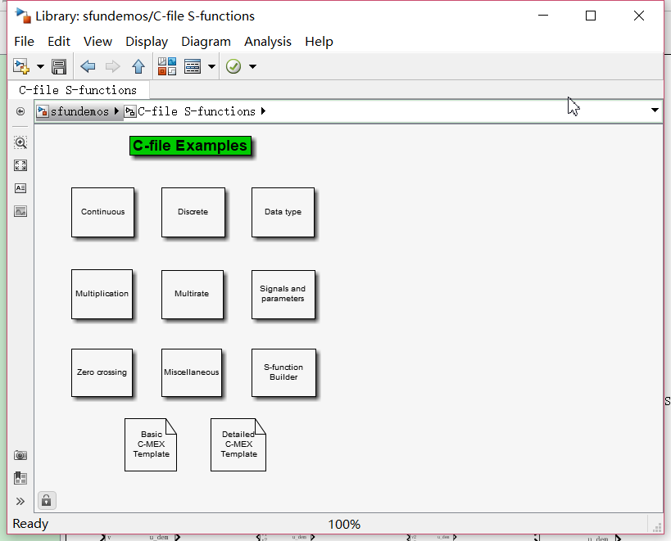Click the Save disk icon

click(x=59, y=66)
